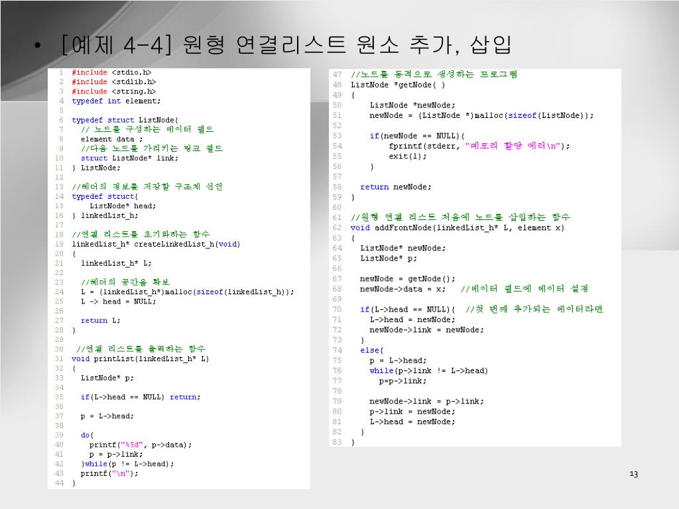Click '} ListNode;' on line 11
The image size is (679, 509).
tap(96, 168)
